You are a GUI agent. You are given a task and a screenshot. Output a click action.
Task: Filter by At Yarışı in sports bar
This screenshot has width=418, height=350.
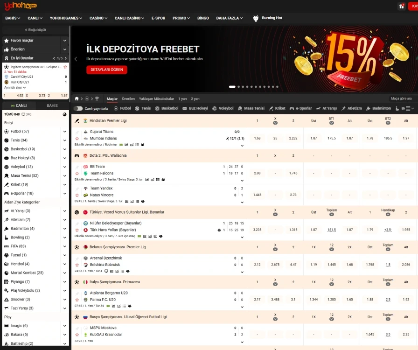(327, 108)
